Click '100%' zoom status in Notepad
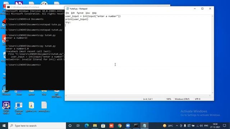This screenshot has height=129, width=230. coord(169,99)
